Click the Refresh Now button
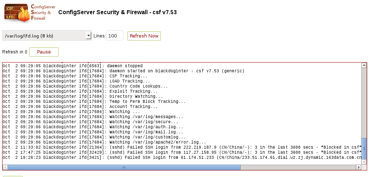 click(x=144, y=36)
